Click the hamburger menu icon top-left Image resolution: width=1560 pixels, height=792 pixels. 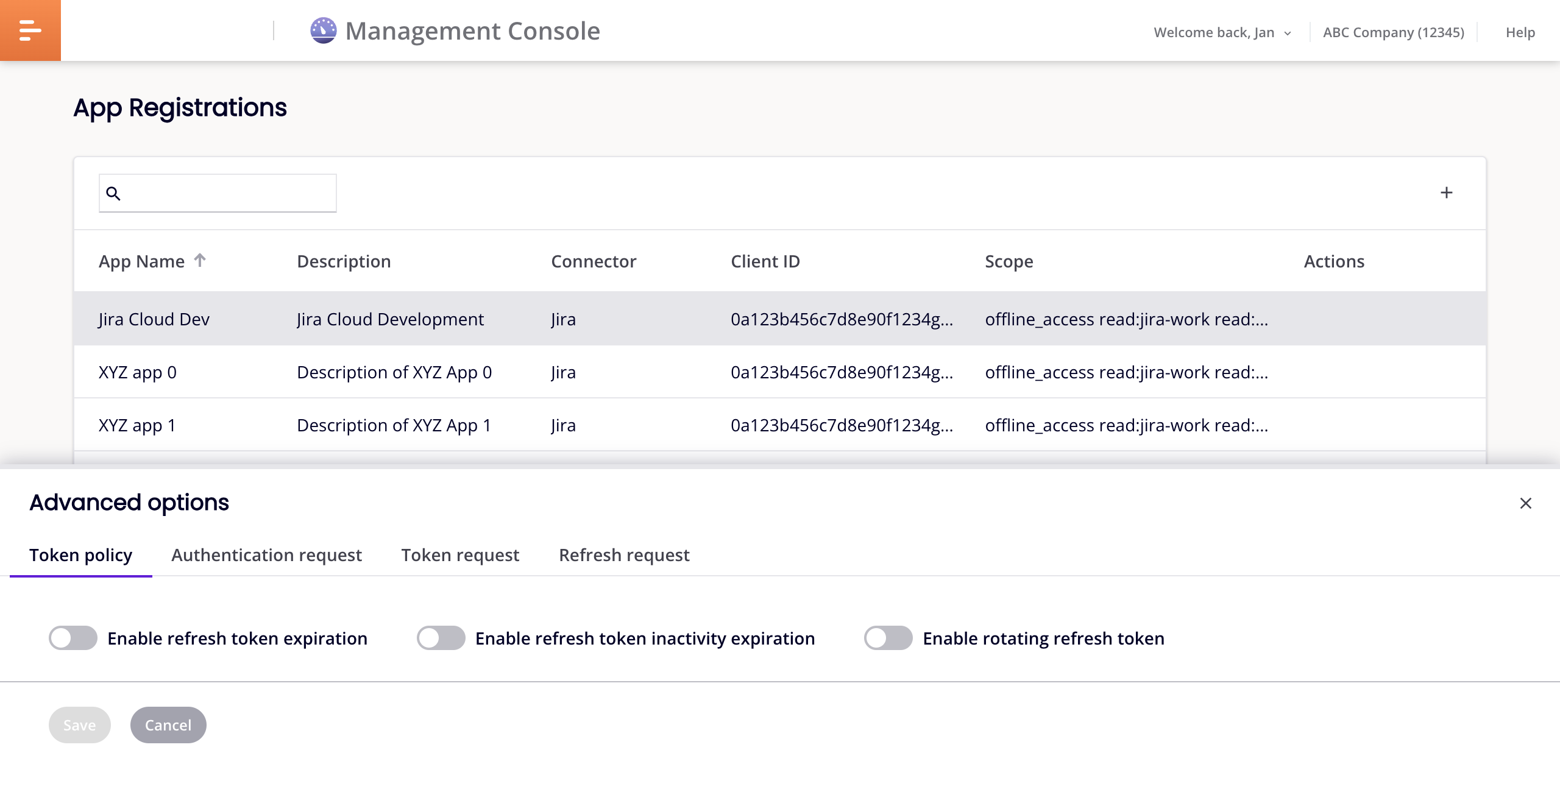29,29
